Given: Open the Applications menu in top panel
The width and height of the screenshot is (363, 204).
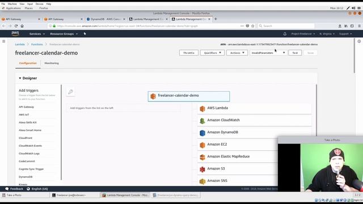Looking at the screenshot, I should [x=13, y=8].
